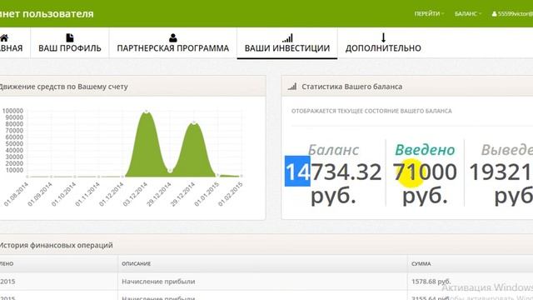The width and height of the screenshot is (533, 300).
Task: Click the История финансовых операций heading
Action: pyautogui.click(x=56, y=245)
